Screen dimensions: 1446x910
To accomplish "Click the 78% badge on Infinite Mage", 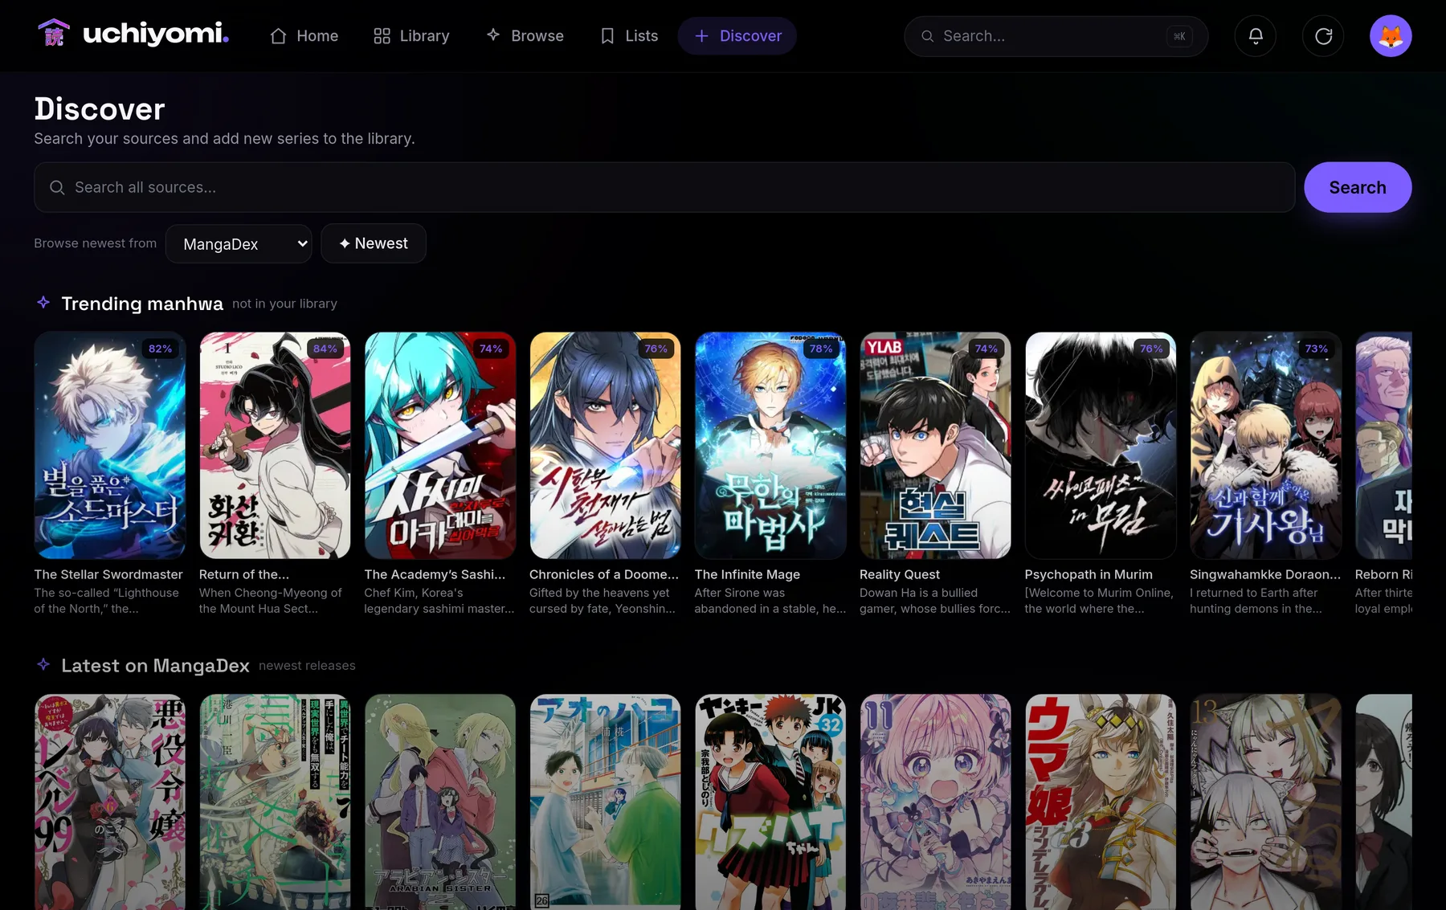I will click(821, 349).
